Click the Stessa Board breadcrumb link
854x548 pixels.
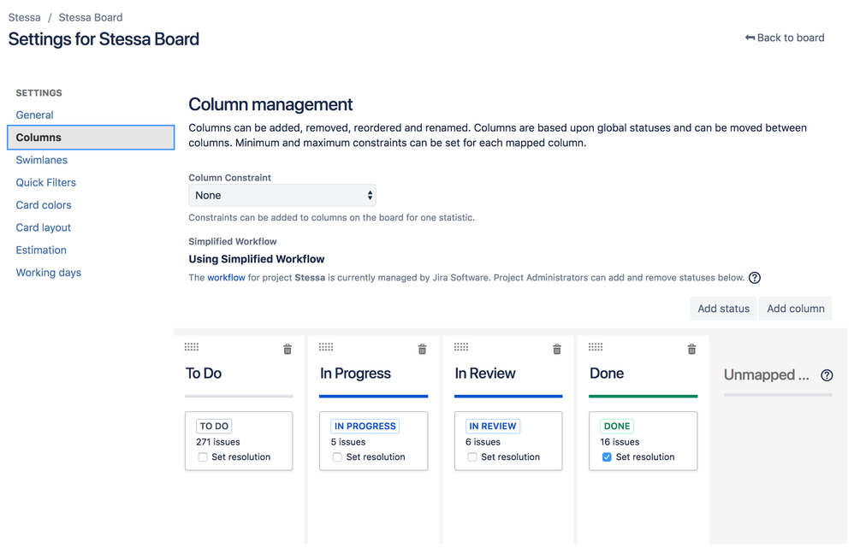[91, 17]
